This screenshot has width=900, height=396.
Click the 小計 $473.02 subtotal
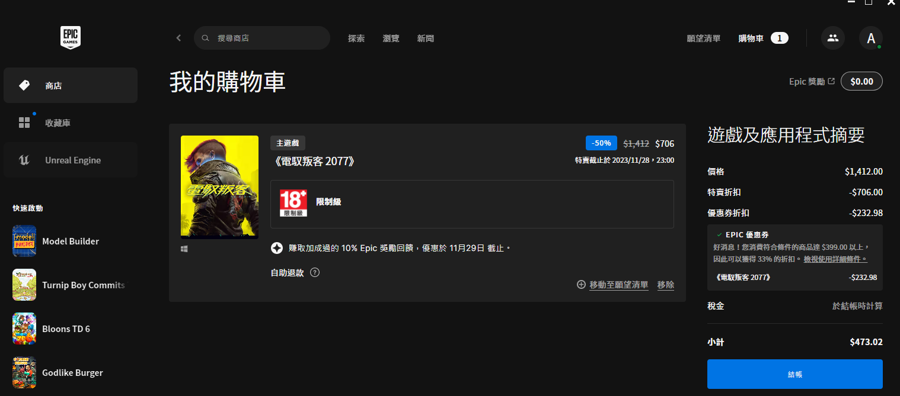(x=866, y=342)
